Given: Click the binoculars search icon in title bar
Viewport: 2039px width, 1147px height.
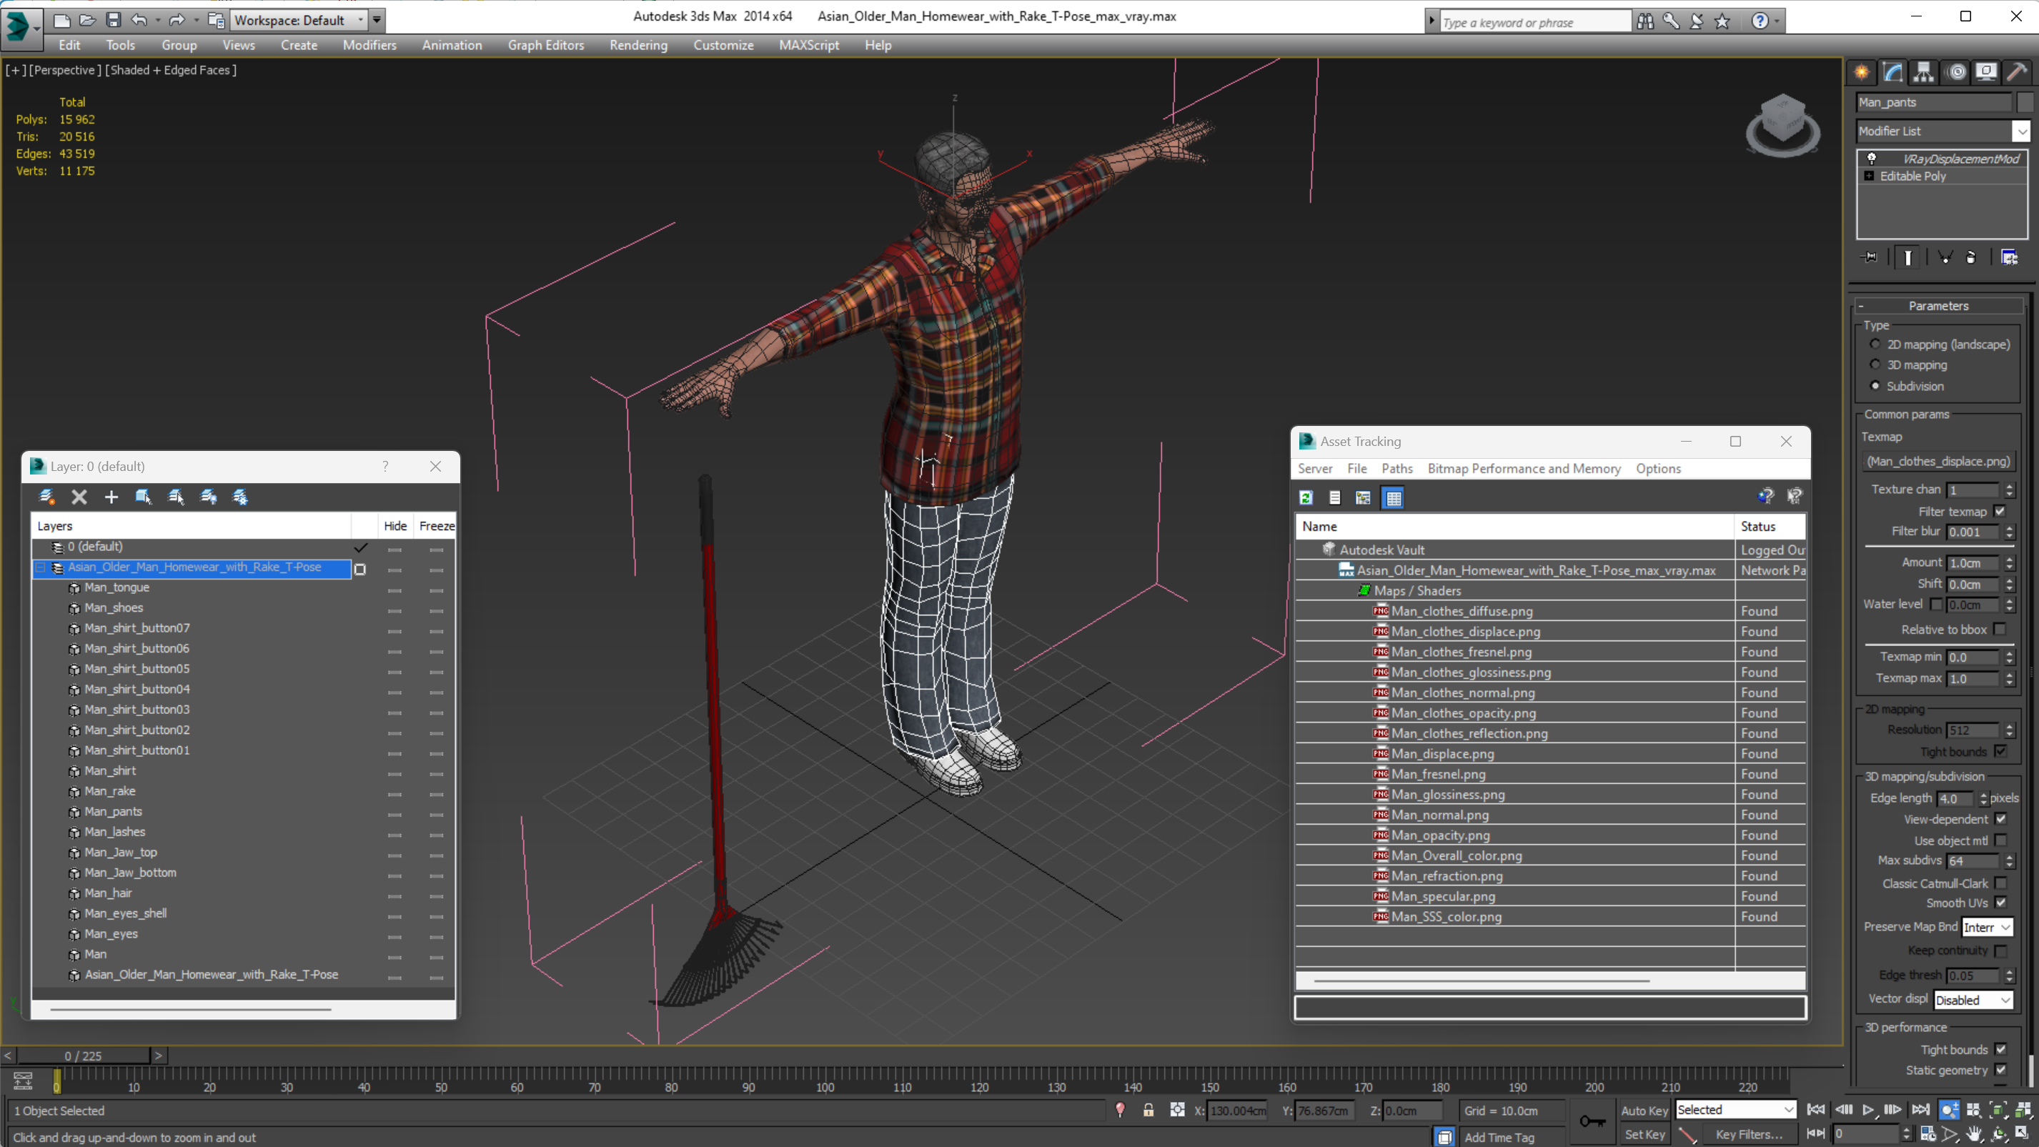Looking at the screenshot, I should pyautogui.click(x=1644, y=21).
